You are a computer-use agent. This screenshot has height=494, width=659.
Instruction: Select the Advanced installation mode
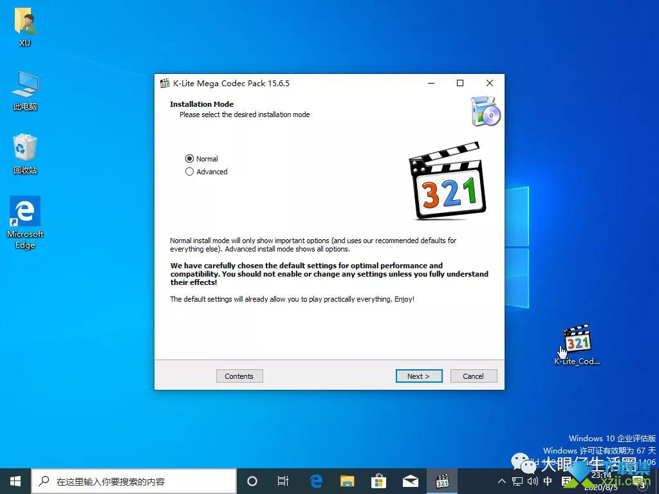coord(207,172)
